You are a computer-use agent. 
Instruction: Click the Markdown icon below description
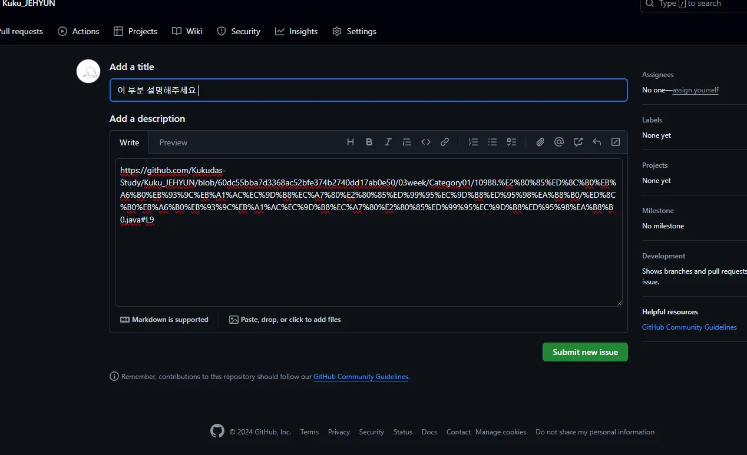coord(125,320)
